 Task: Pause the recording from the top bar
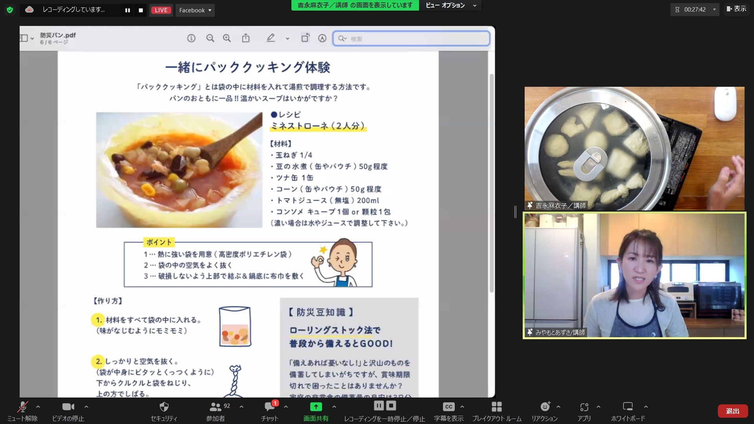(128, 10)
